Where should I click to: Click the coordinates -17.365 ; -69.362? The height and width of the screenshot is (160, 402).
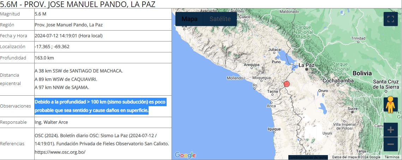tap(52, 46)
